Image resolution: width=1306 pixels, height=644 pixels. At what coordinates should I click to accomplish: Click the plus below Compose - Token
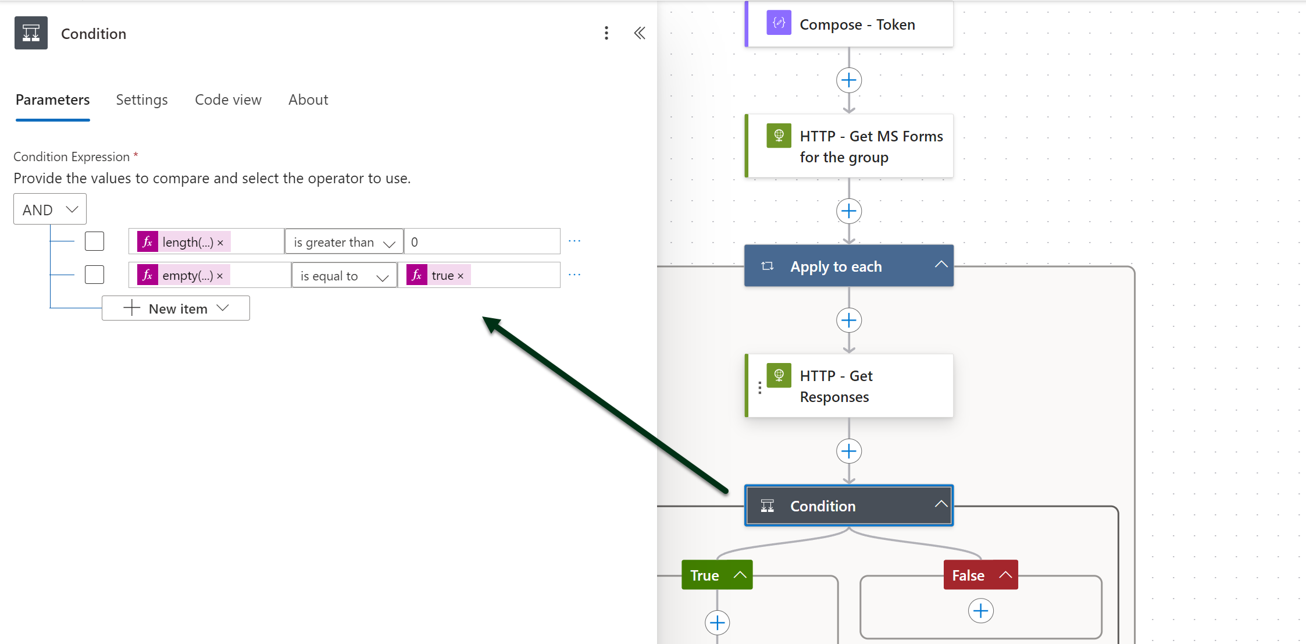[848, 80]
